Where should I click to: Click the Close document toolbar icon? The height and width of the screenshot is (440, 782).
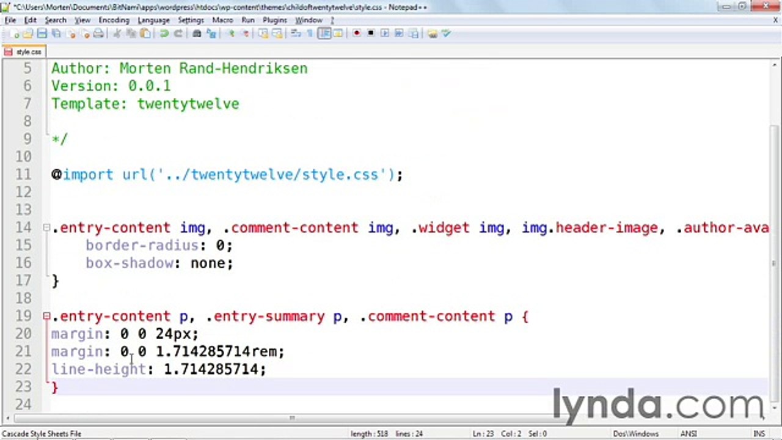(x=71, y=34)
